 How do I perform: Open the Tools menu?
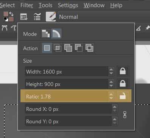click(x=45, y=5)
